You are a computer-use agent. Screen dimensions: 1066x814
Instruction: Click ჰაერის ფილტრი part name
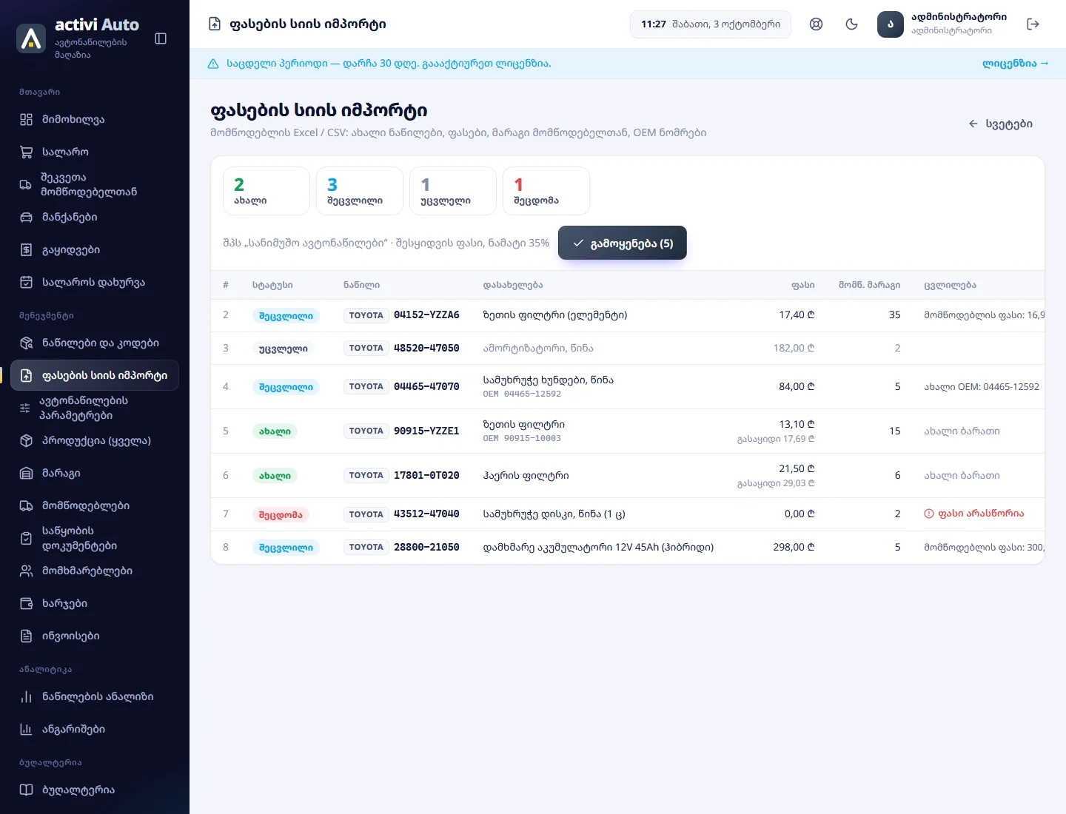click(x=526, y=475)
